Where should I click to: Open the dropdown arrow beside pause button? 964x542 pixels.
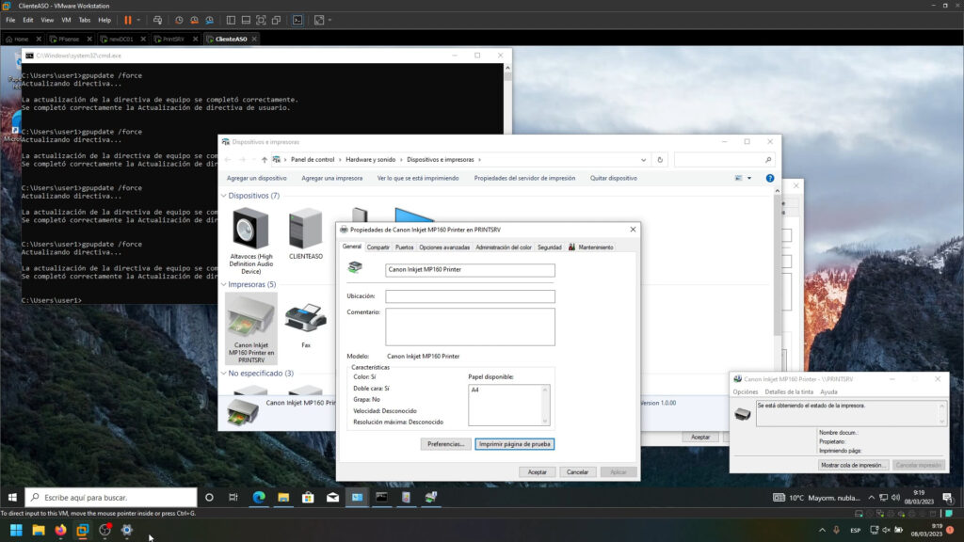139,20
